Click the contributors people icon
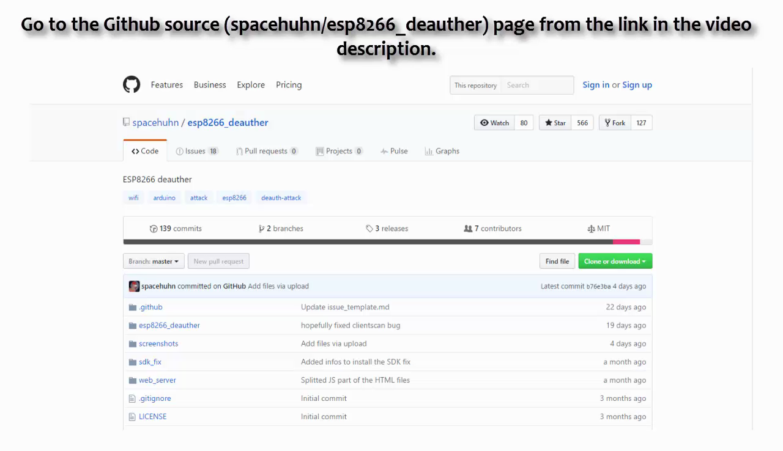 point(468,229)
